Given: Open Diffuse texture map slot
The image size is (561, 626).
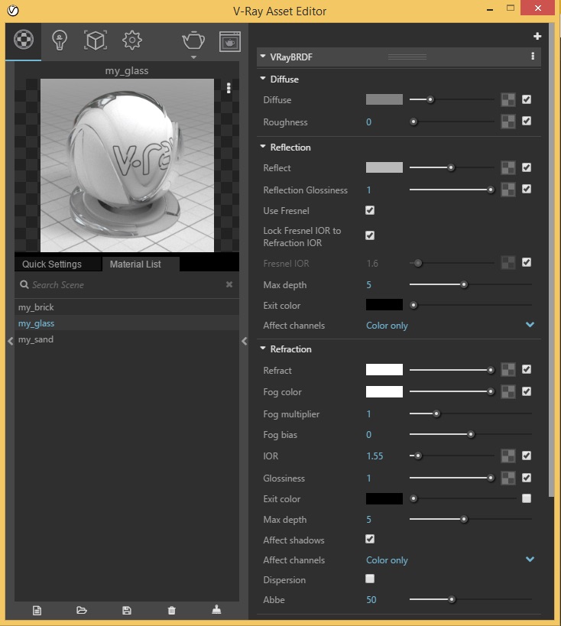Looking at the screenshot, I should [508, 100].
